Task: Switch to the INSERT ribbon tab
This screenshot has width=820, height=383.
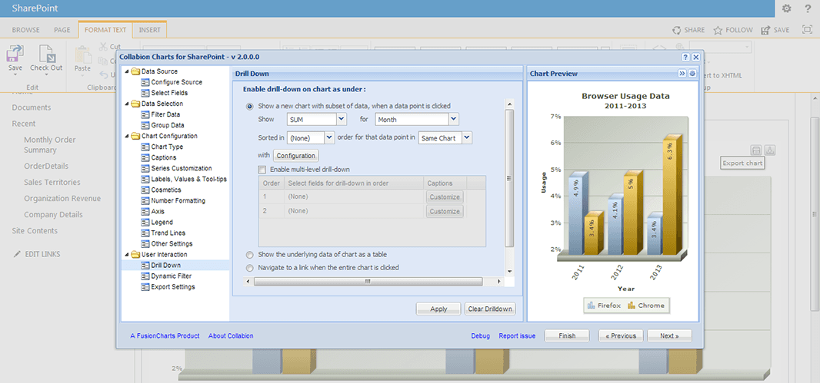Action: [x=149, y=30]
